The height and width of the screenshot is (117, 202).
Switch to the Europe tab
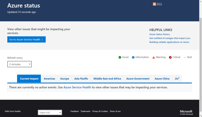[65, 79]
